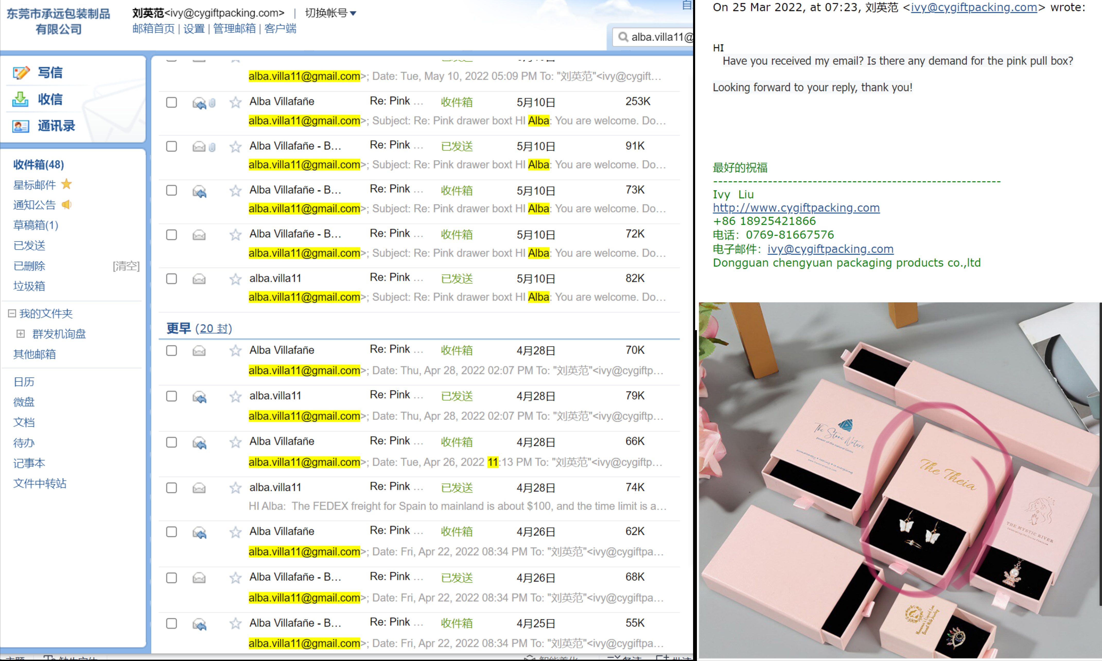Open the 文档 documents item
Screen dimensions: 1102x661
24,422
